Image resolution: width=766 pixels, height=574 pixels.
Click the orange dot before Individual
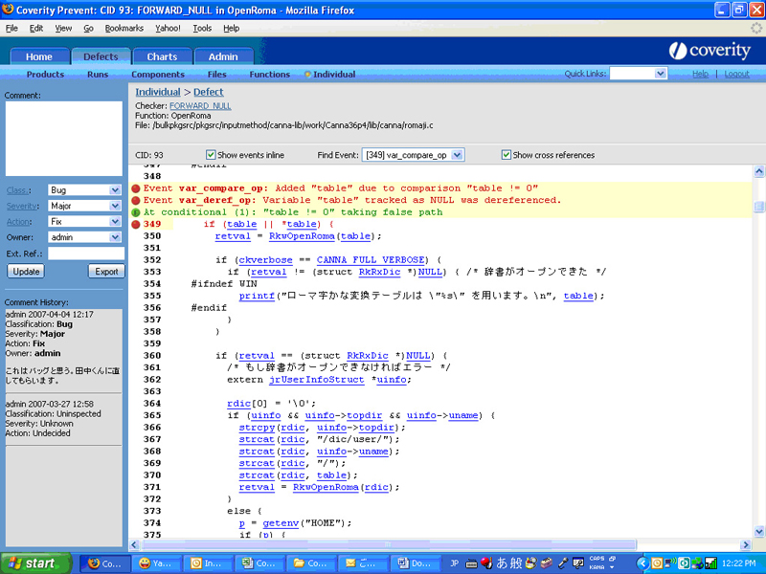tap(307, 75)
